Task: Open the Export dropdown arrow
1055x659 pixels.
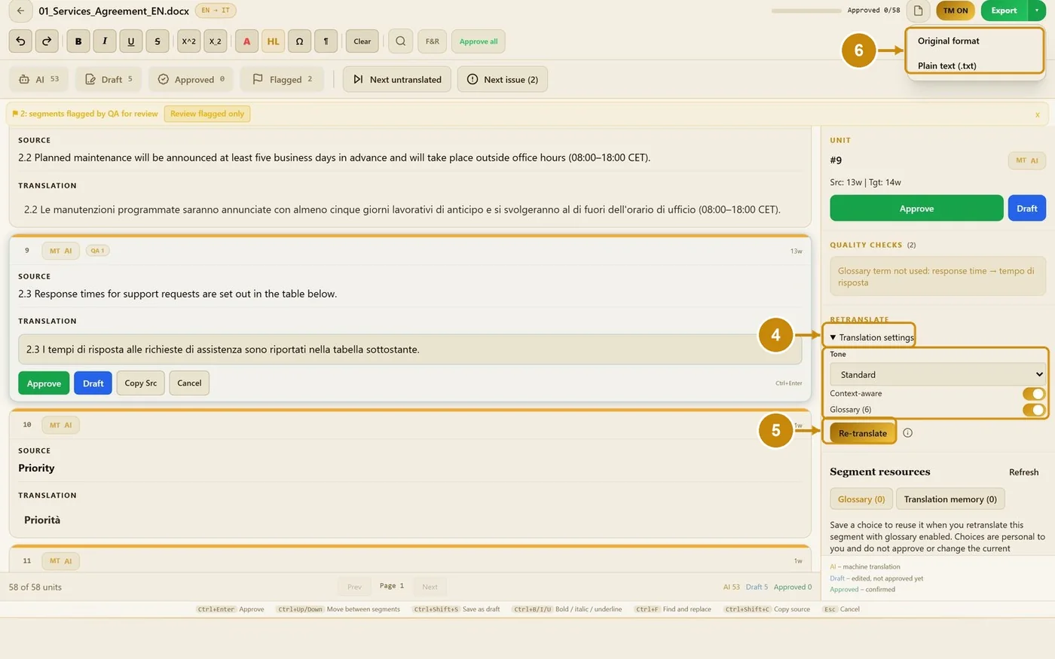Action: [x=1037, y=11]
